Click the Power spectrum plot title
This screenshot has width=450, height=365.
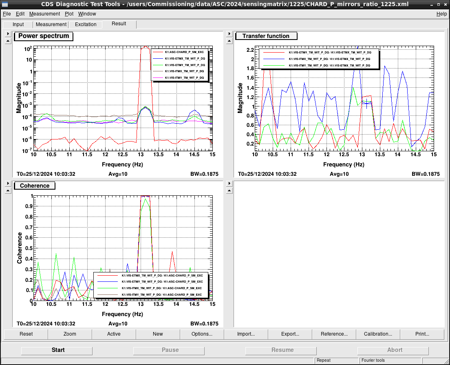tap(44, 36)
